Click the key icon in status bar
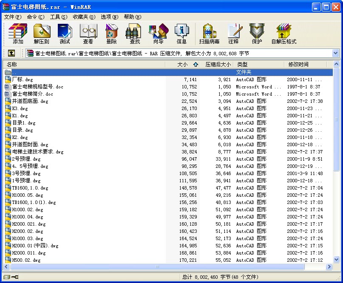Viewport: 343px width, 283px height. pyautogui.click(x=15, y=277)
